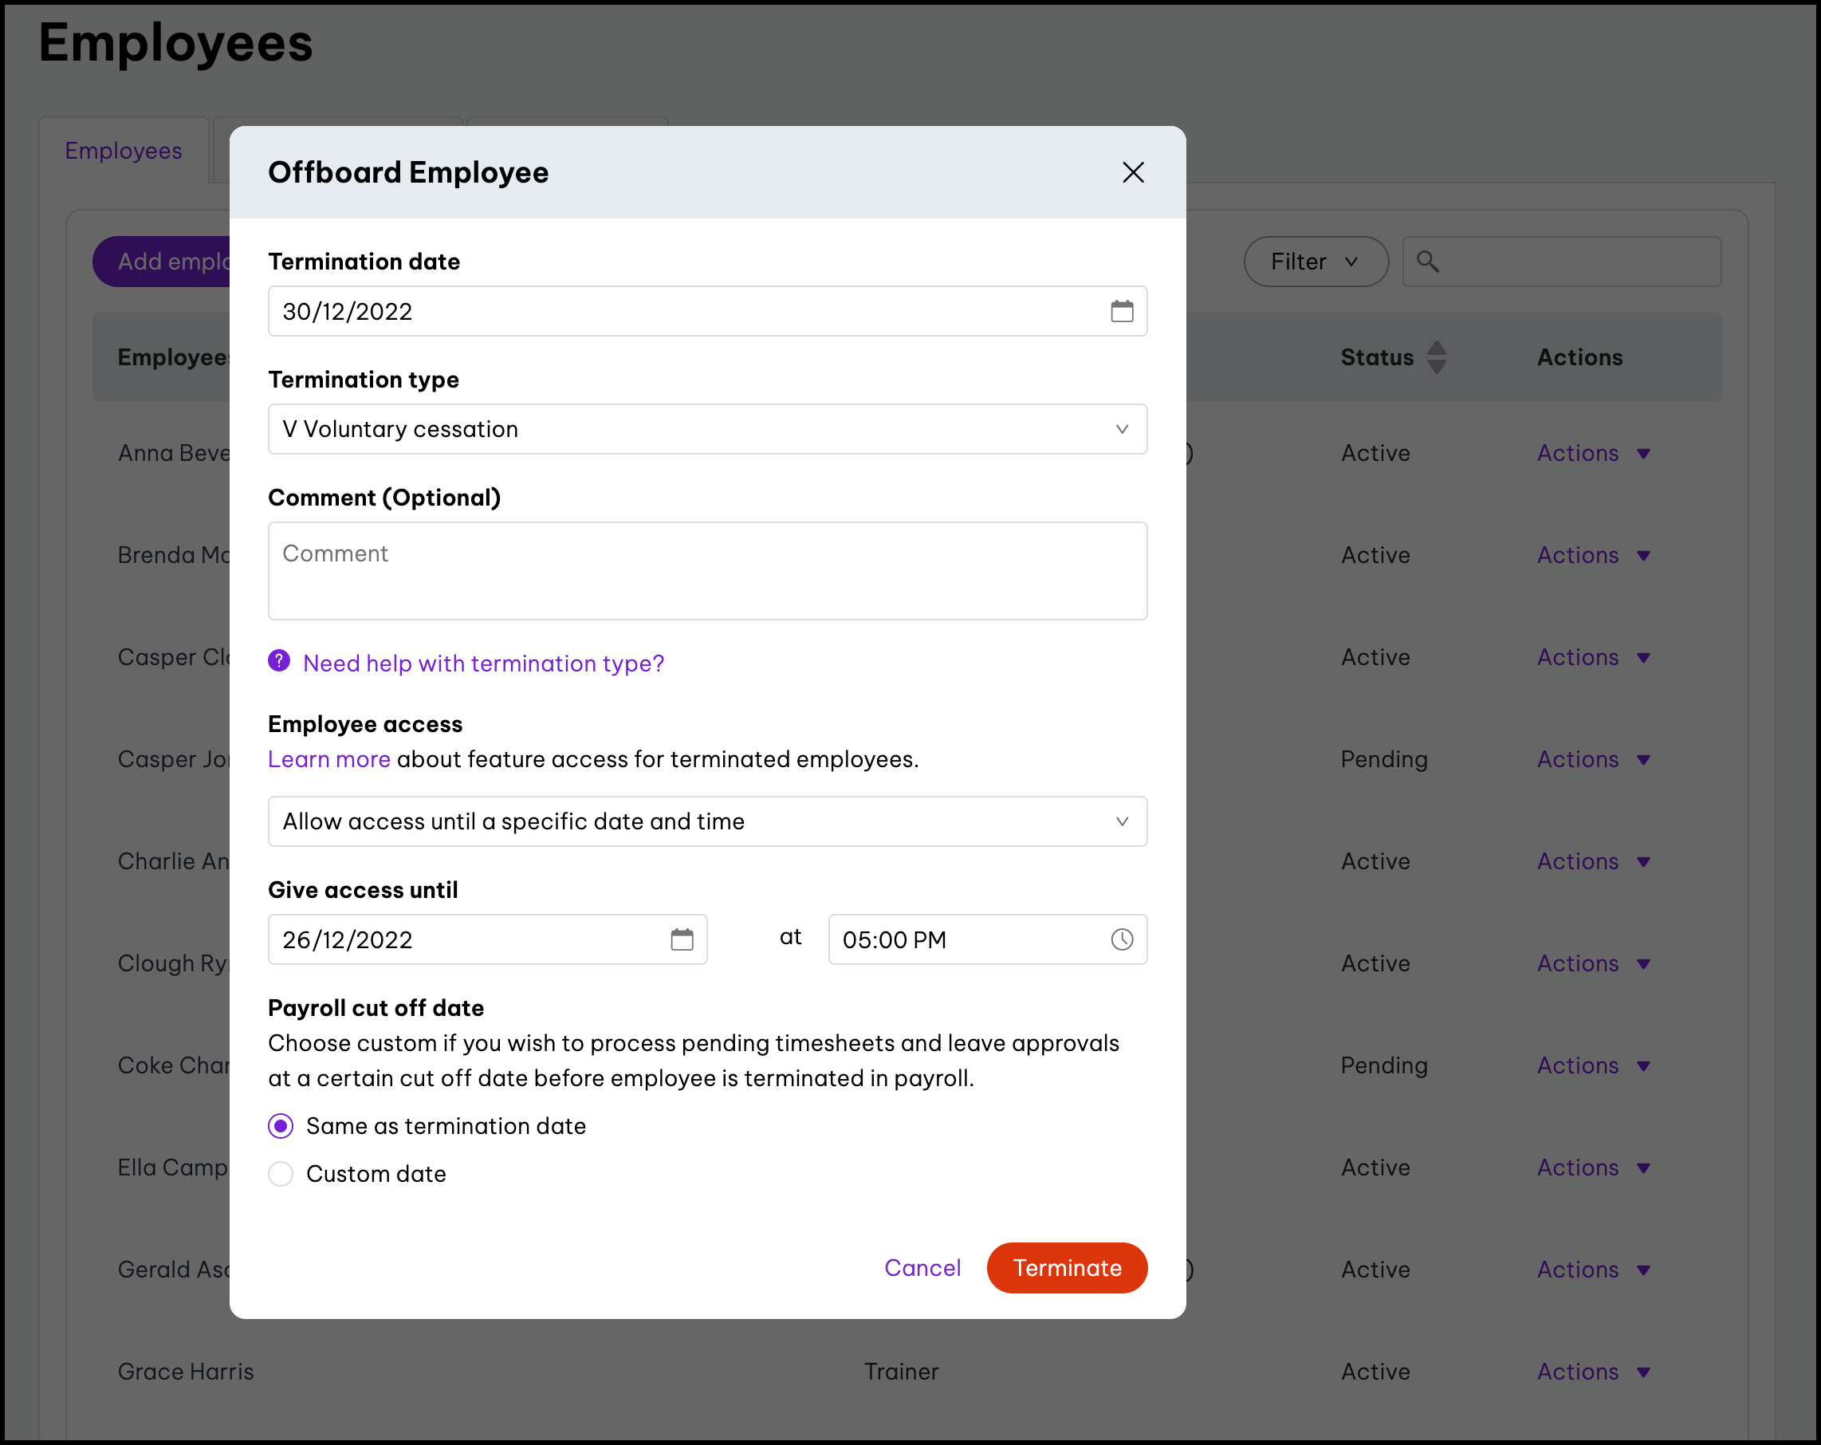Click the Actions column header

point(1579,357)
